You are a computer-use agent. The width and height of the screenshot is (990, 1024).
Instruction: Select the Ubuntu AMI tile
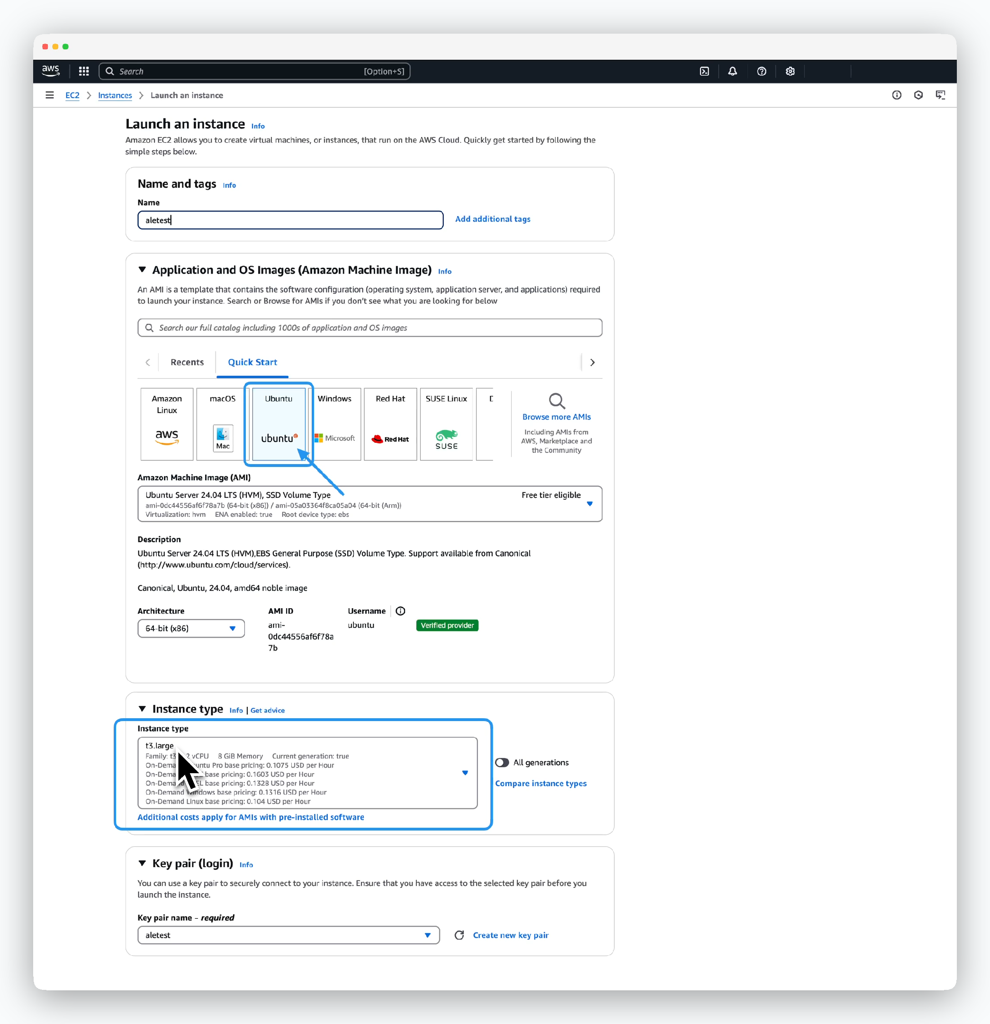(x=279, y=424)
